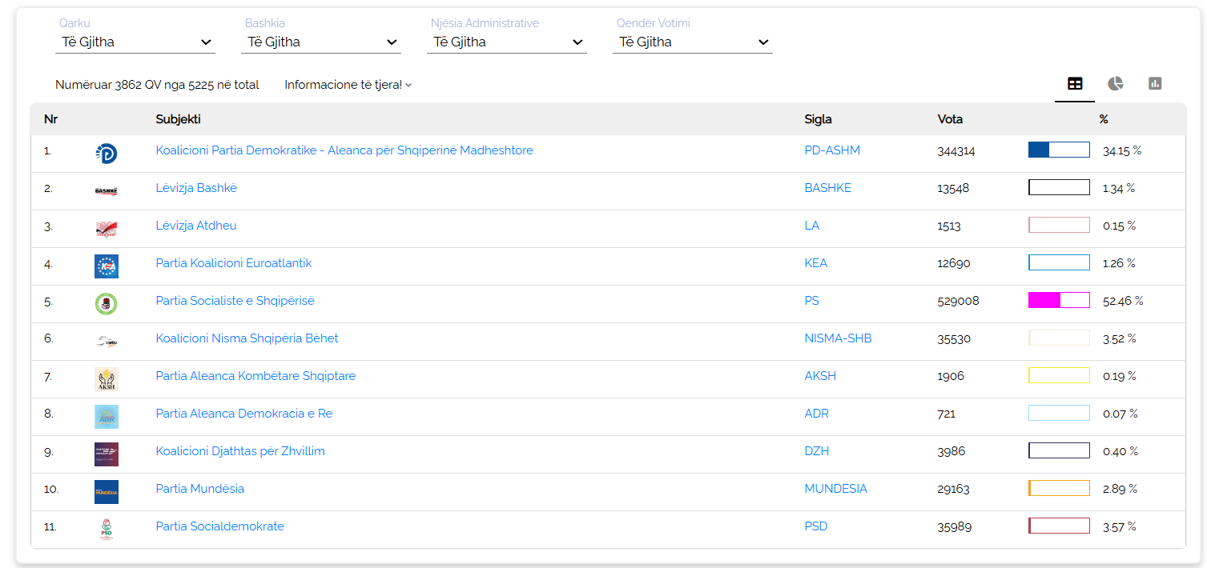Open Partia Socialiste e Shqipërisë link
Screen dimensions: 1207x568
(x=235, y=301)
